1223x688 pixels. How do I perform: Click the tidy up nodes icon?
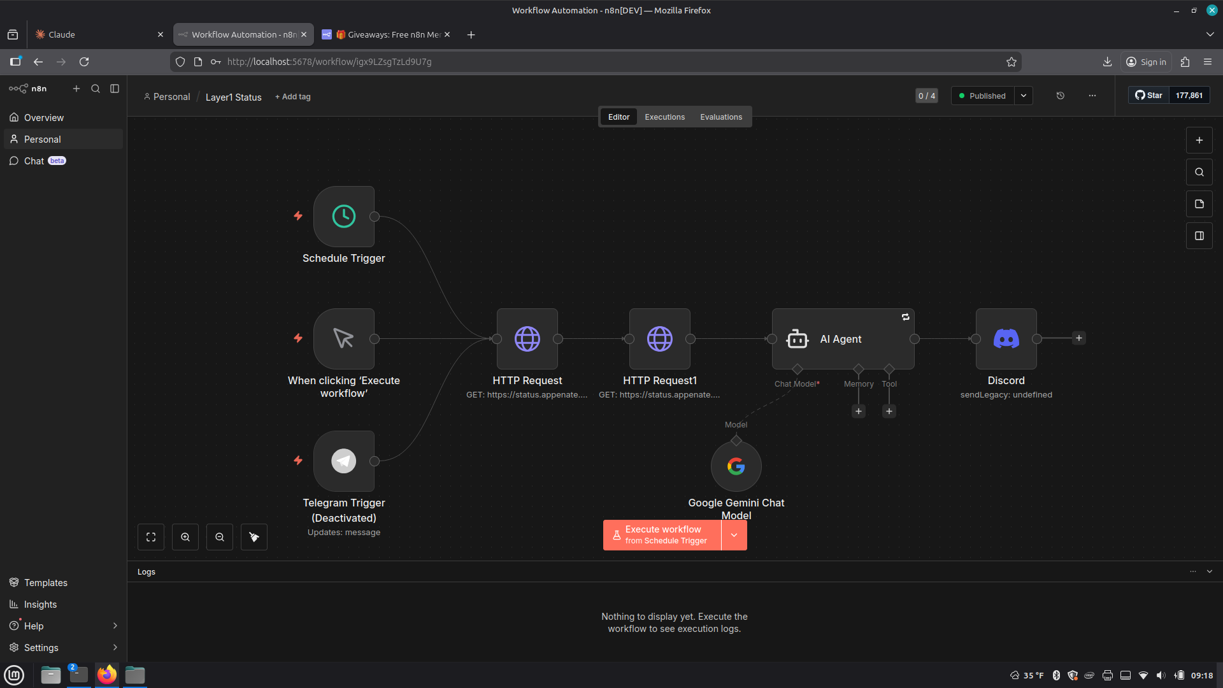pyautogui.click(x=254, y=537)
